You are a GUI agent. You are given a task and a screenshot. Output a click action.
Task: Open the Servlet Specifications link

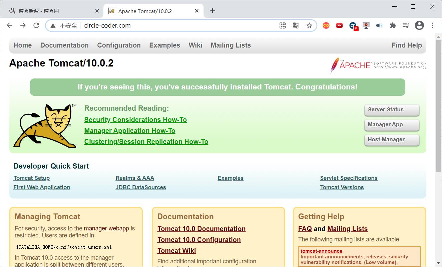click(x=349, y=178)
